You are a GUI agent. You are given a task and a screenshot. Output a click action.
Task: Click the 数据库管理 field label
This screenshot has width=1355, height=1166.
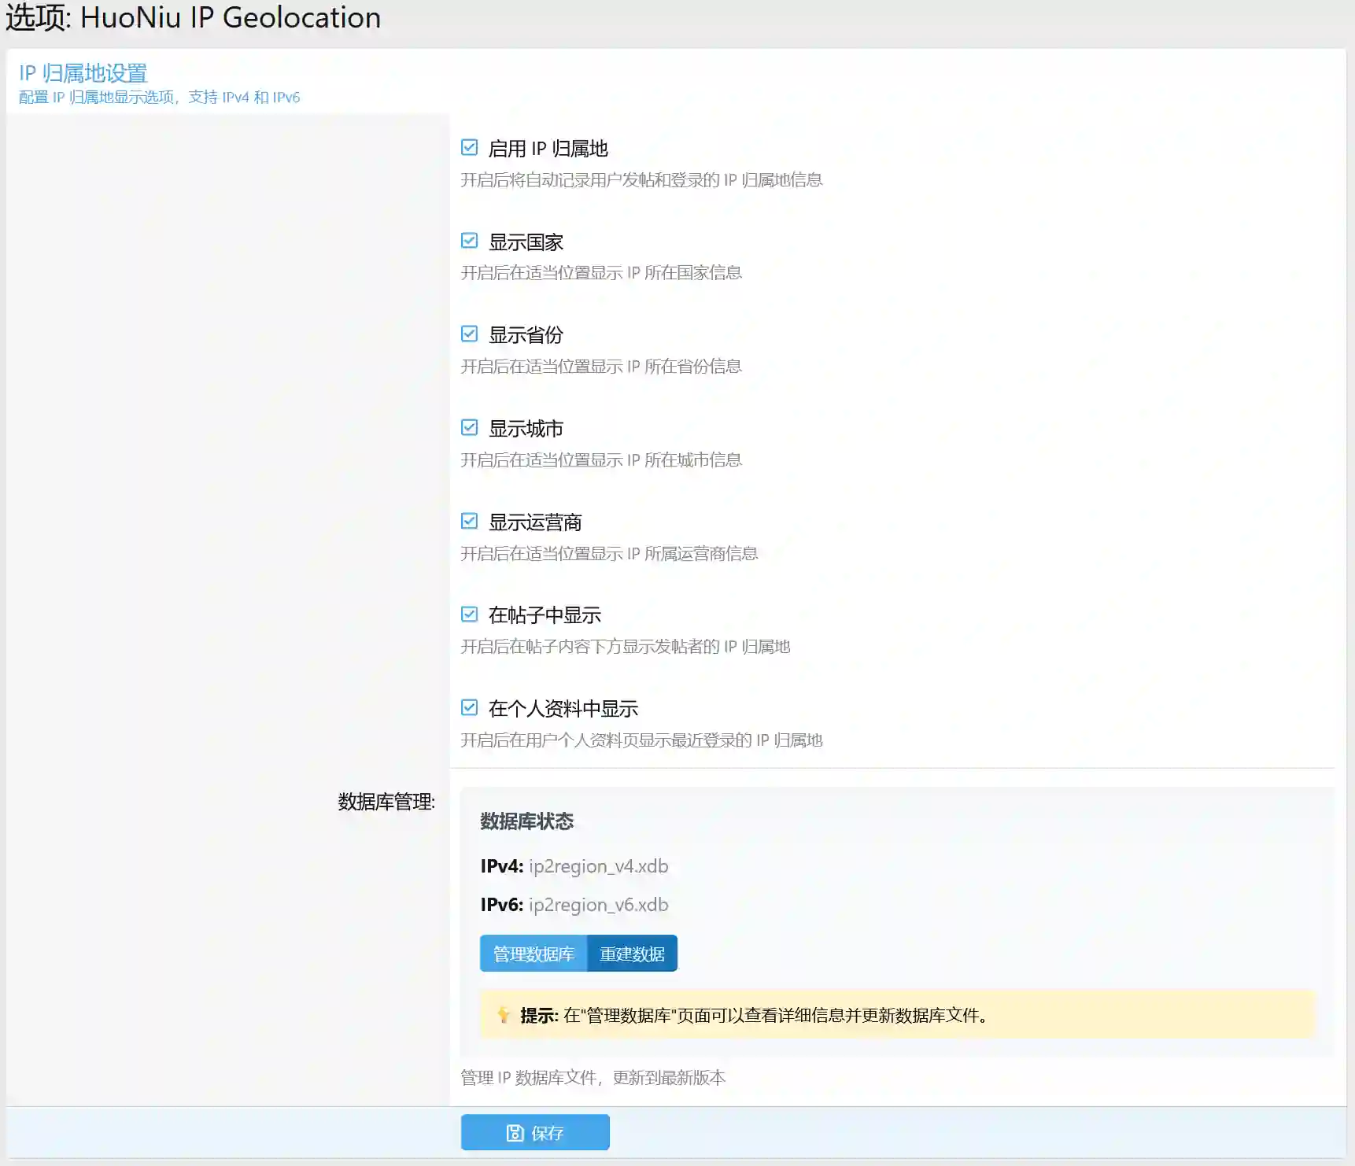[386, 802]
